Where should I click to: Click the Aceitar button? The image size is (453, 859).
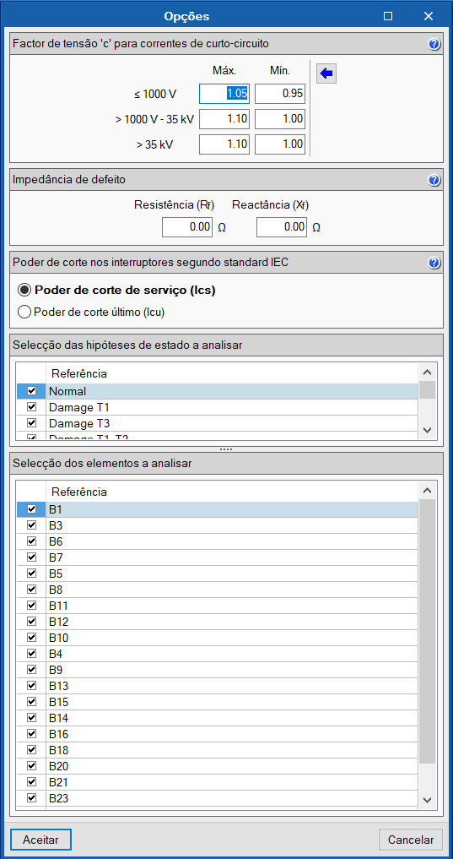pos(41,839)
